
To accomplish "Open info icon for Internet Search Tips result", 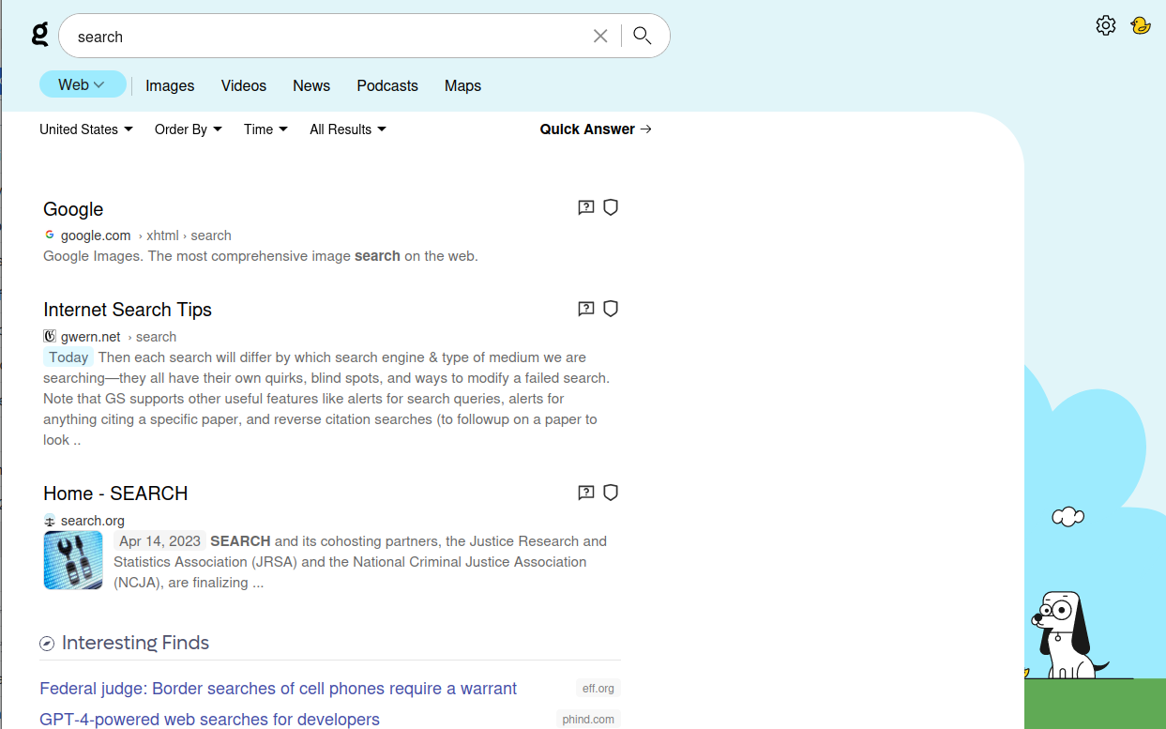I will [586, 309].
